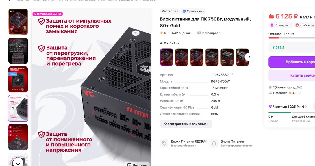Screen dimensions: 315x166
Task: Click the Похожие similar items button
Action: [x=137, y=164]
